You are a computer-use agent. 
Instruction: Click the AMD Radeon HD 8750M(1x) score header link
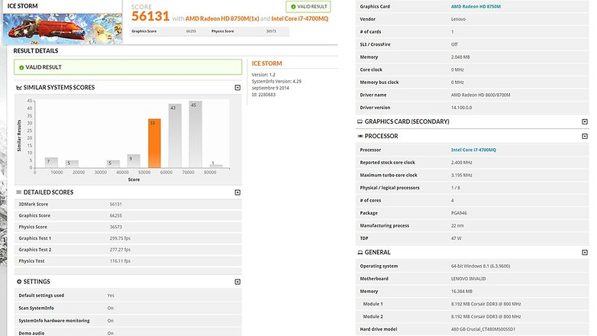click(x=222, y=18)
